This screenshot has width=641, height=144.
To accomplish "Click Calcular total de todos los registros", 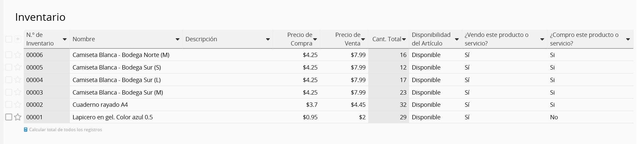I will click(x=66, y=130).
